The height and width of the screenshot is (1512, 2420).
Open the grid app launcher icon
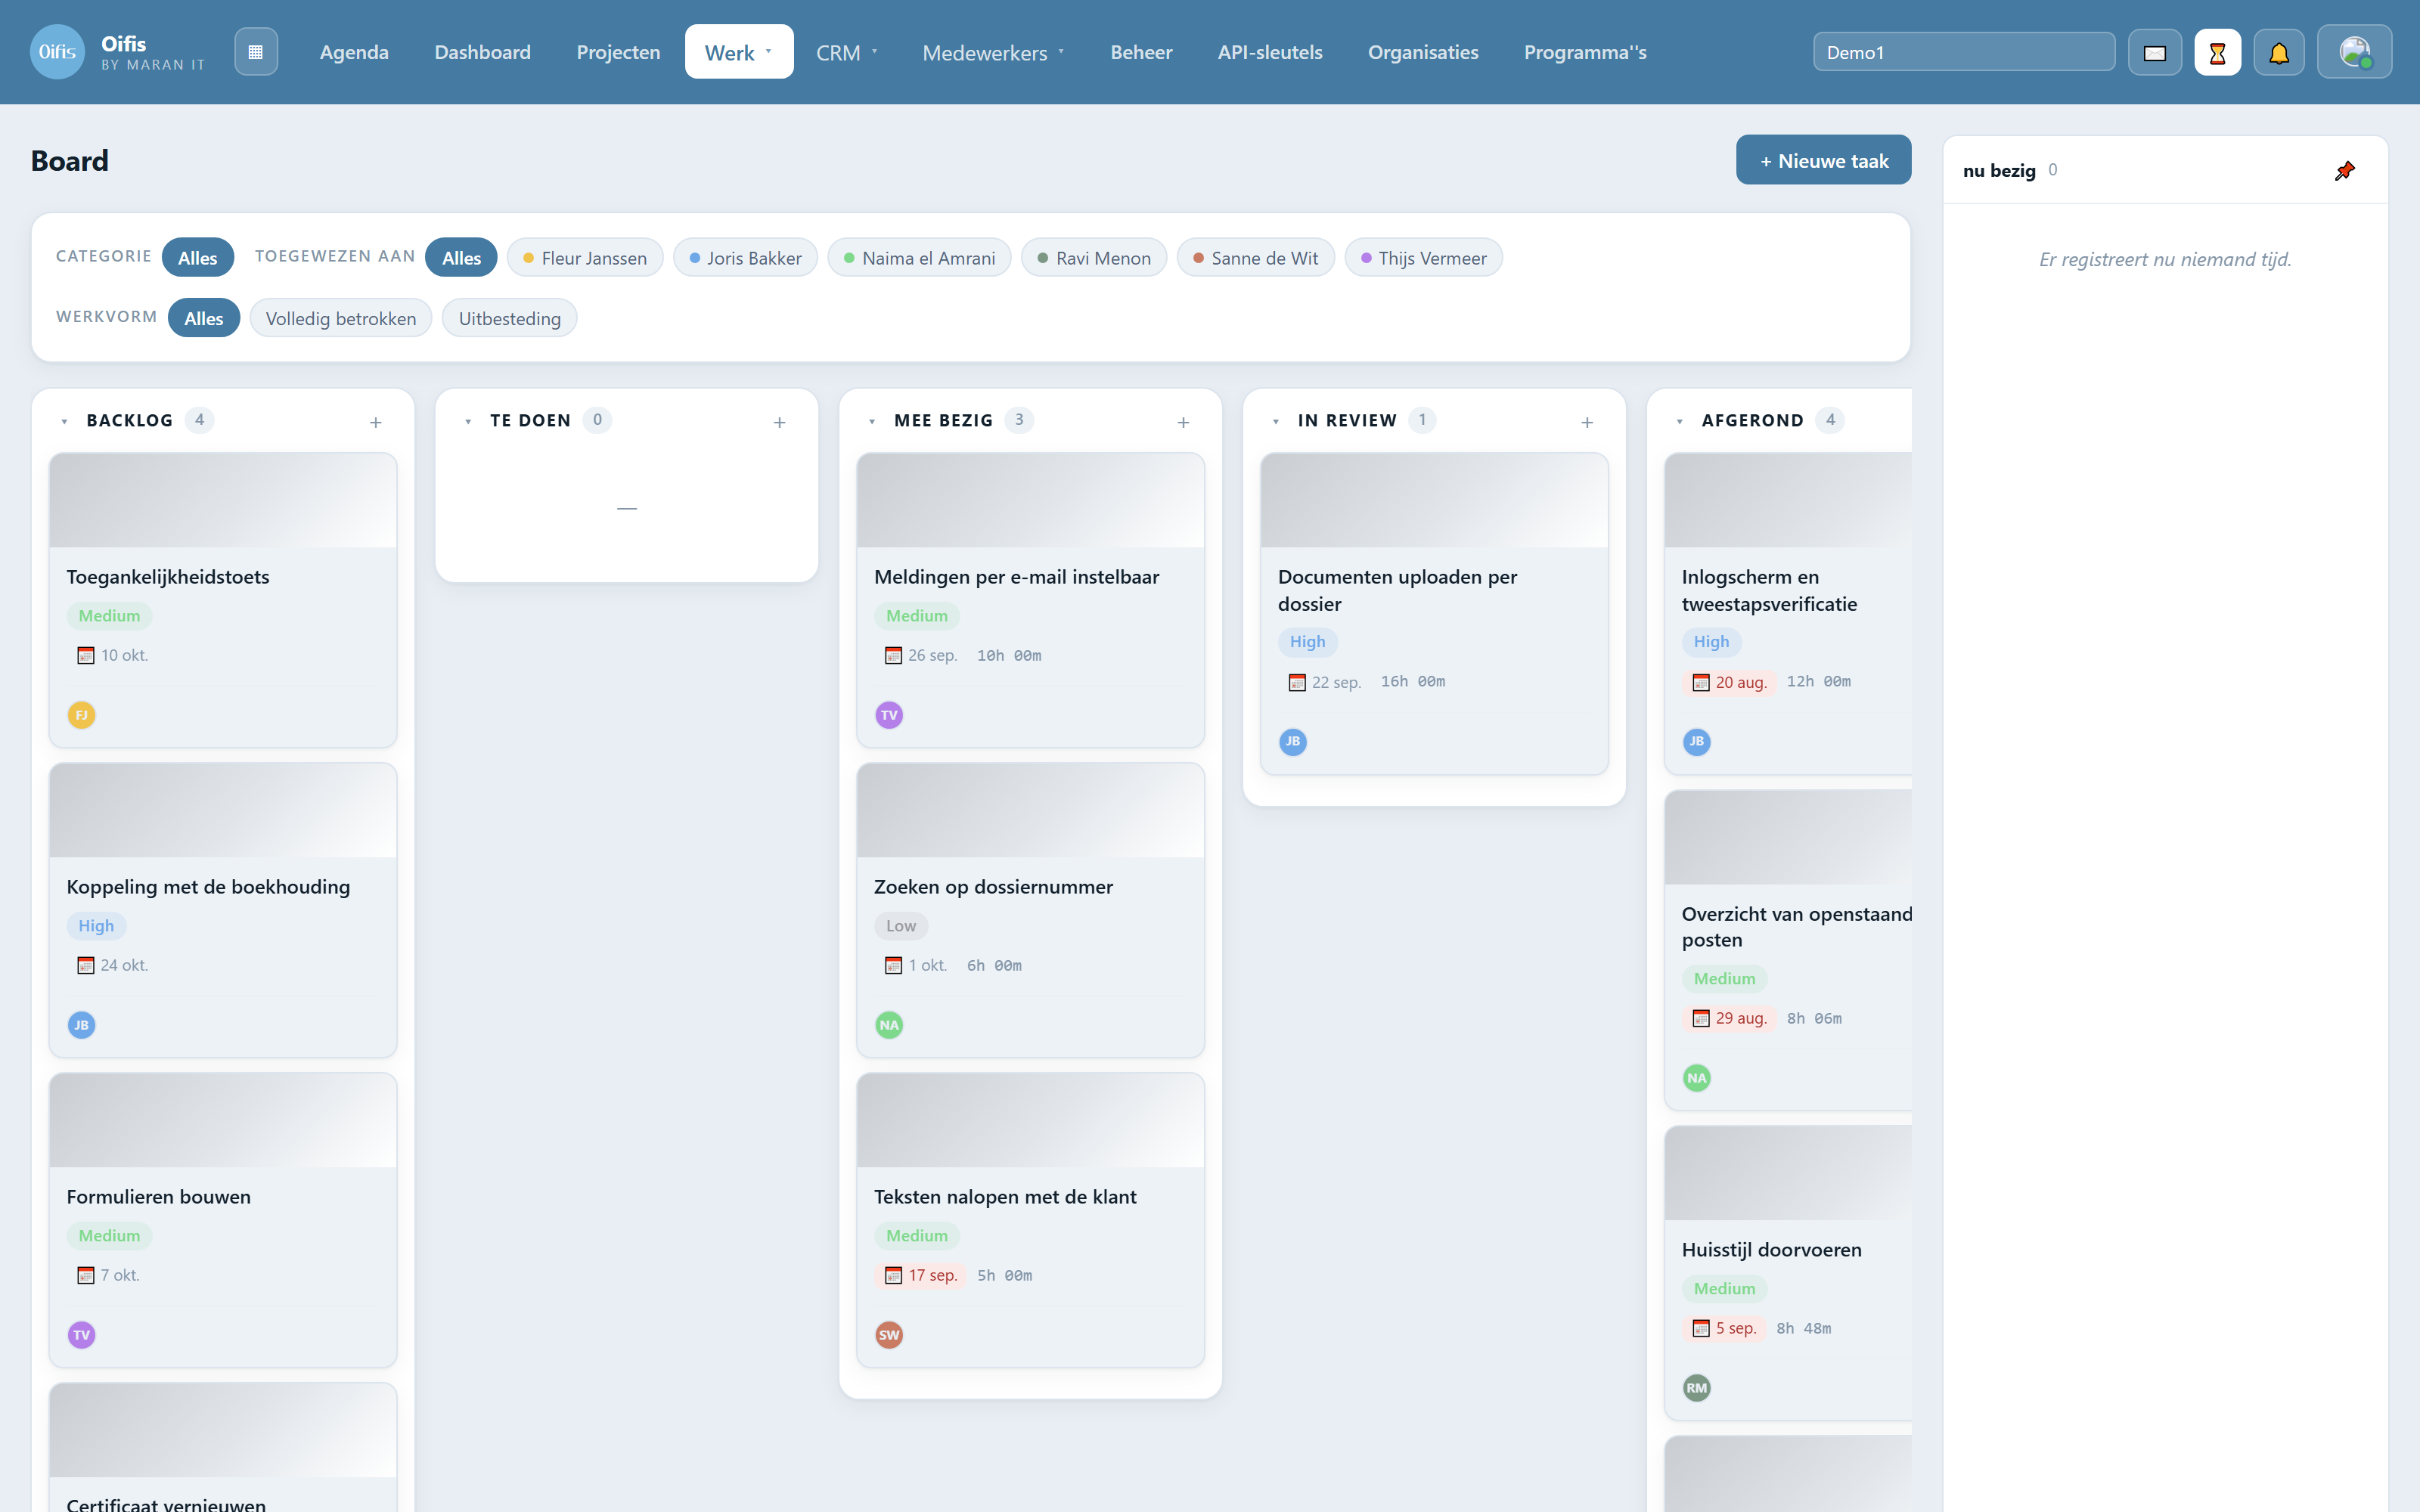[x=256, y=52]
